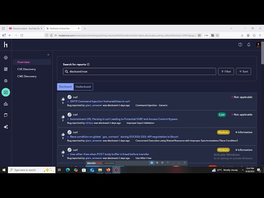Image resolution: width=264 pixels, height=198 pixels.
Task: Switch to the YouTube Studio browser tab
Action: (x=25, y=28)
